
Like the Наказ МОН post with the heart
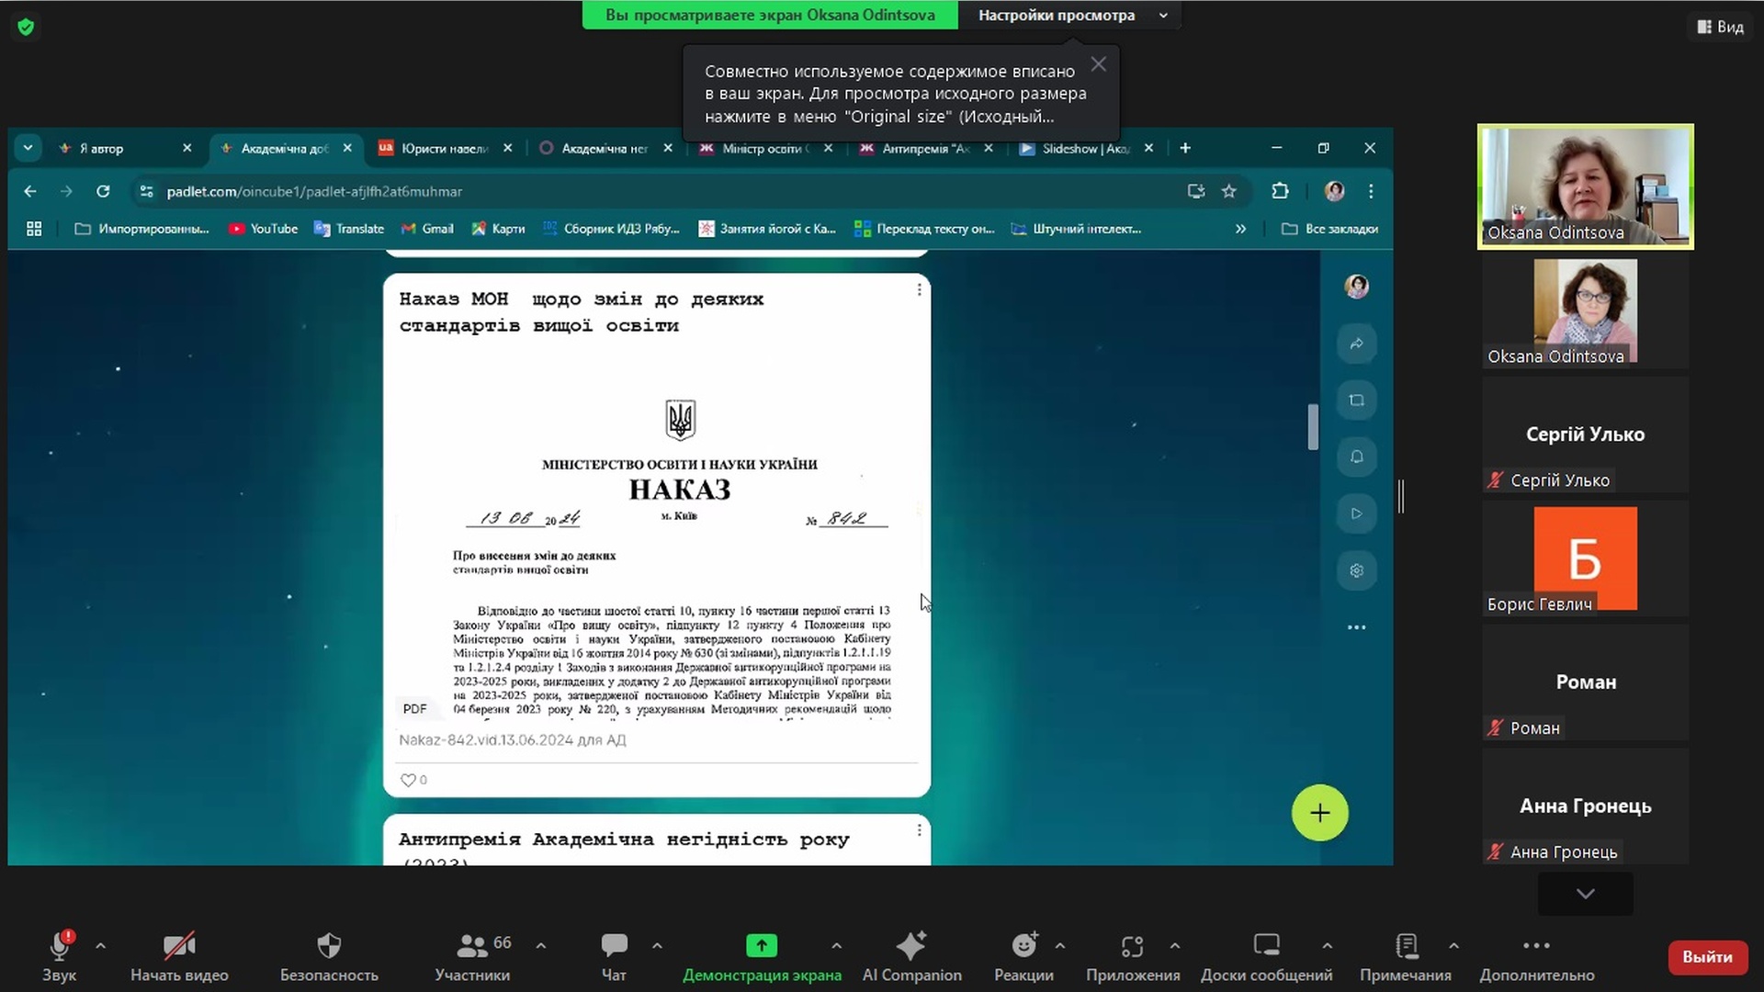point(408,780)
